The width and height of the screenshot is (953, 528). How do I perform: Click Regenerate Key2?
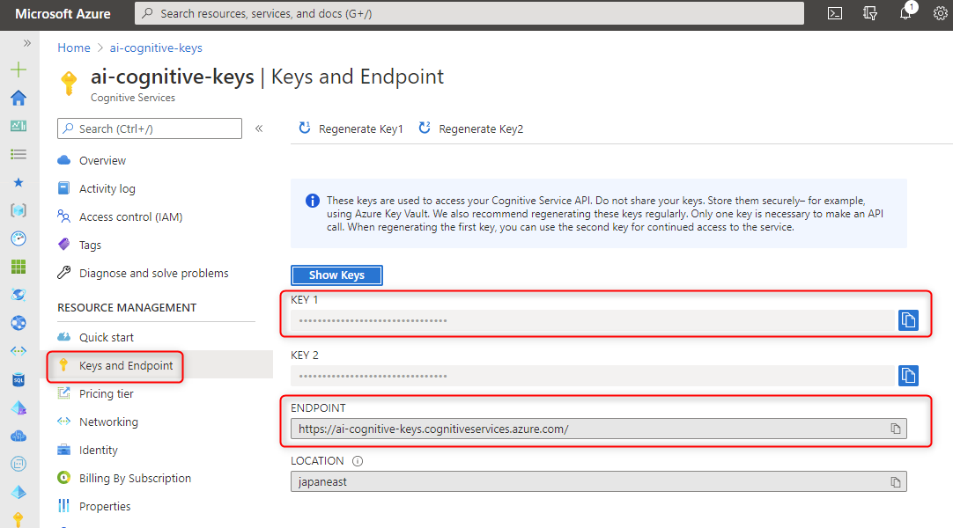pyautogui.click(x=471, y=128)
